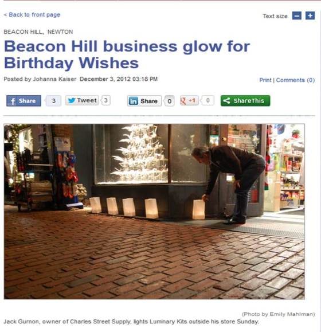Decrease text size with minus button
The image size is (321, 332).
coord(297,15)
